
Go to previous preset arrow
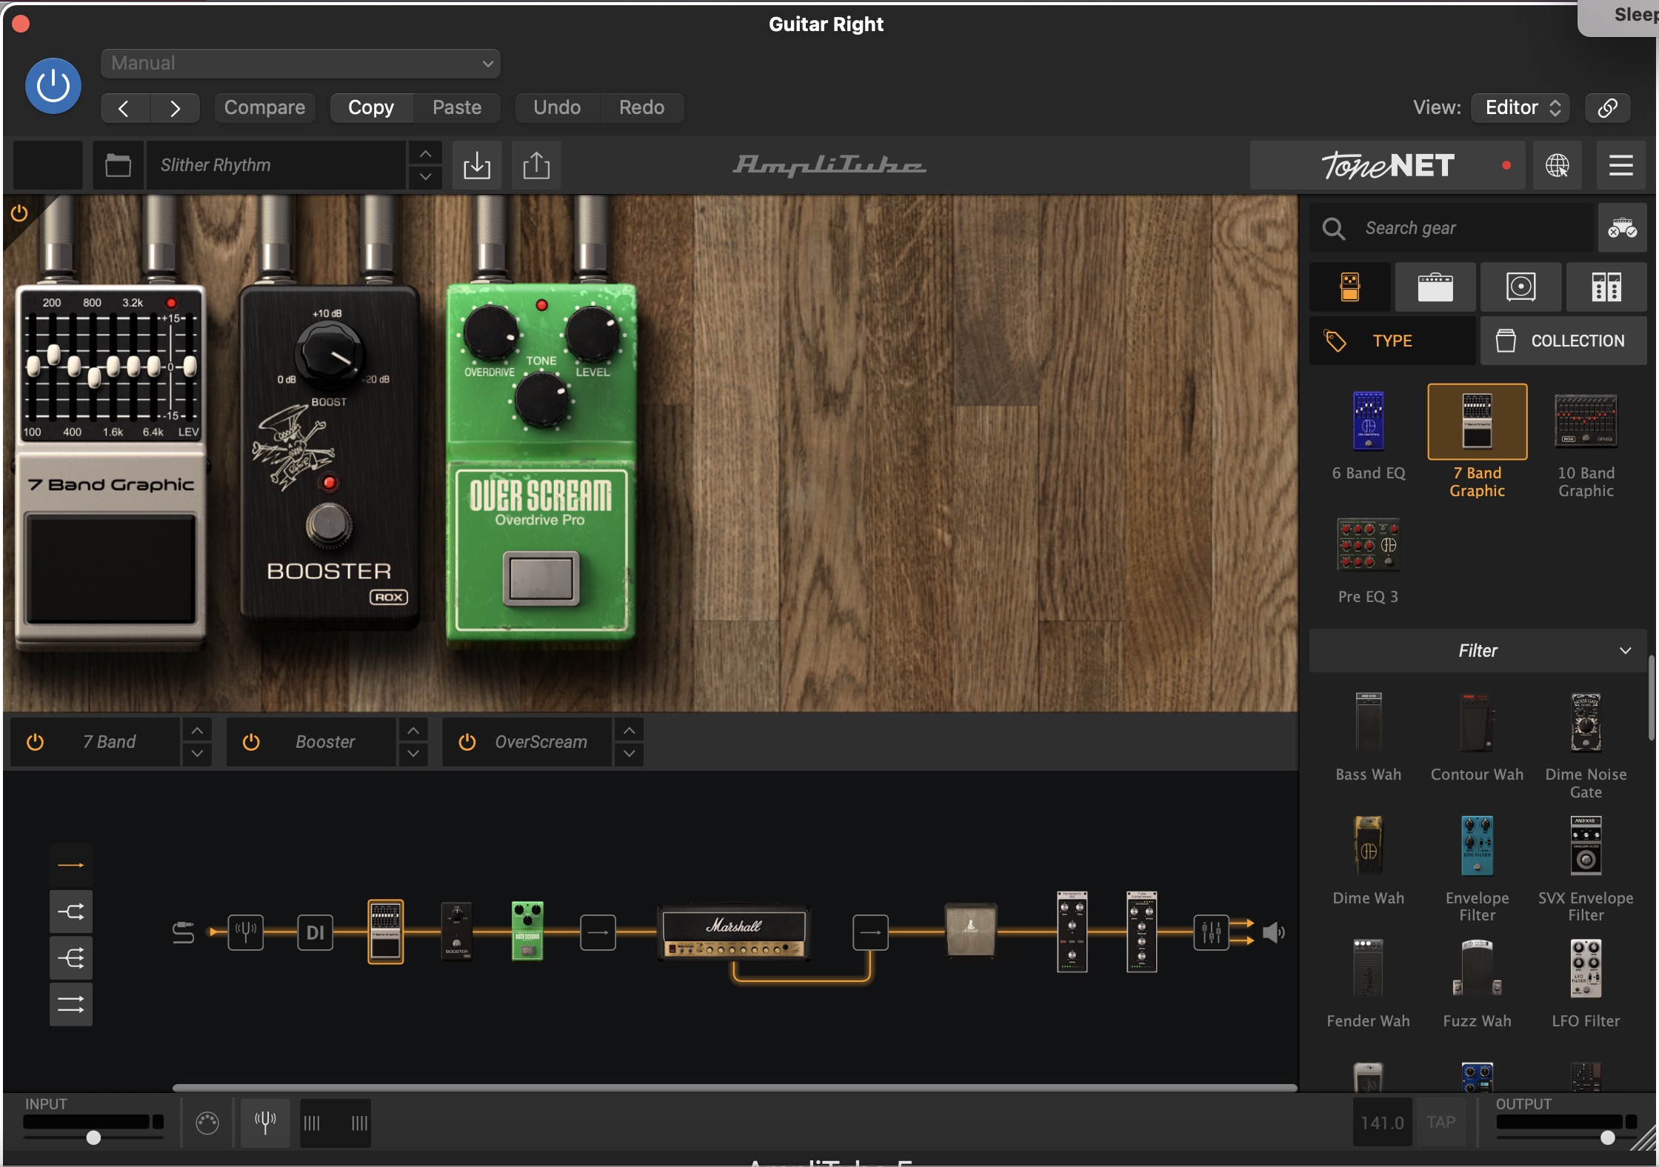[x=124, y=108]
